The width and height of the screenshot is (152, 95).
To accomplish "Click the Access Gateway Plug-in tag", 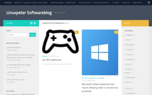I will pos(14,94).
